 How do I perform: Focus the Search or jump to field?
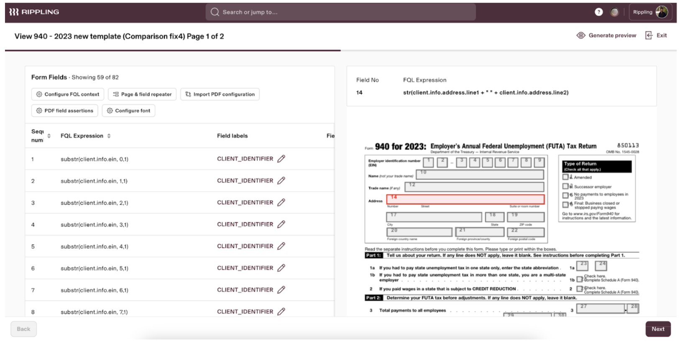click(340, 12)
